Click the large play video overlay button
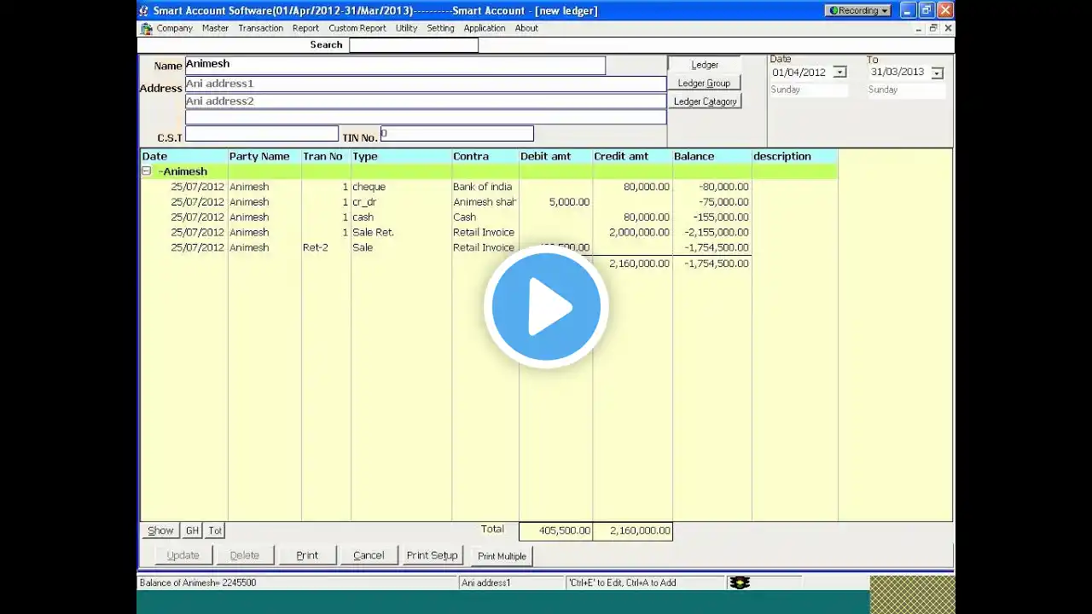 (546, 307)
